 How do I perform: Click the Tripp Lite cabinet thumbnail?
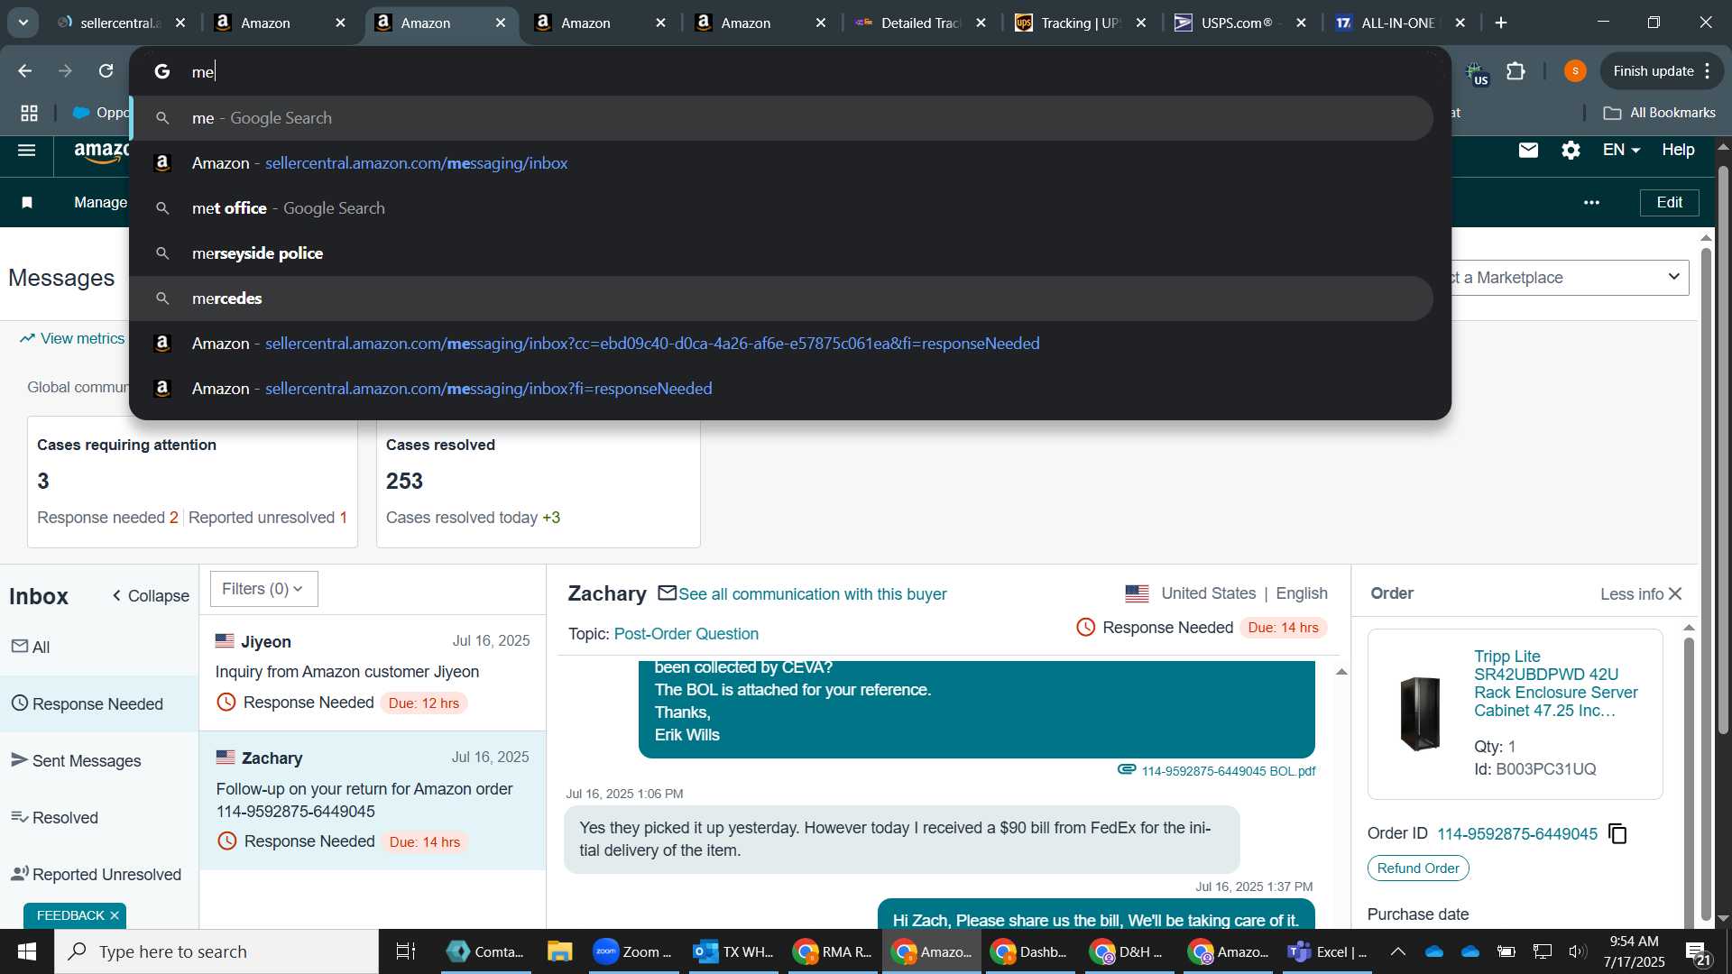(x=1420, y=713)
